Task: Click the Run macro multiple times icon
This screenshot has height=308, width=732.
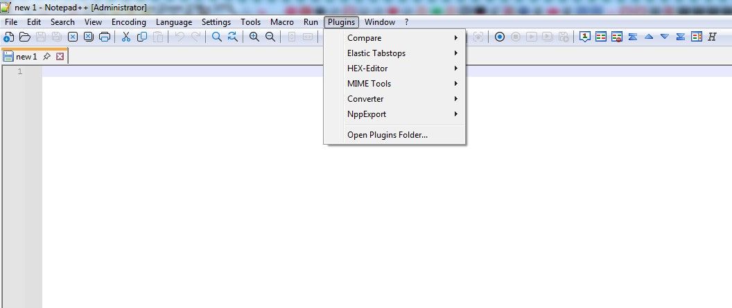Action: point(547,37)
